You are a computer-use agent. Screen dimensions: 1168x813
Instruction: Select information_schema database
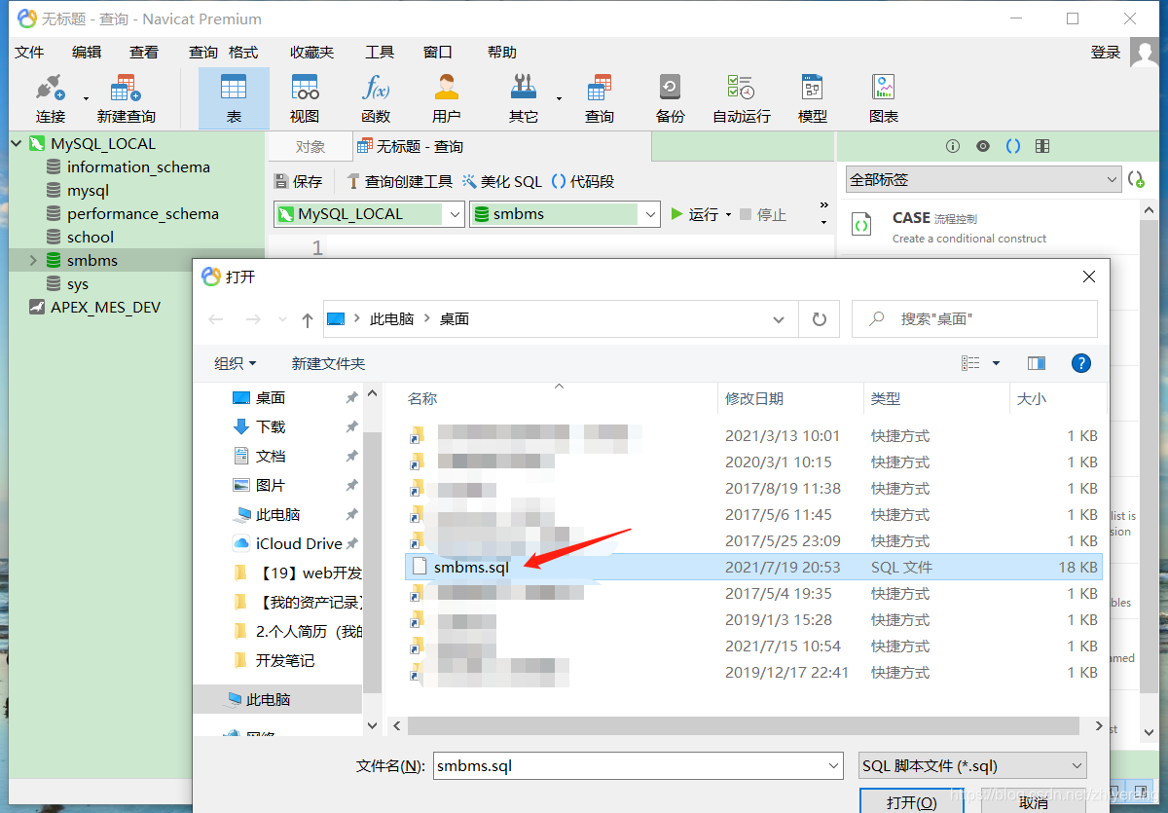pos(138,166)
